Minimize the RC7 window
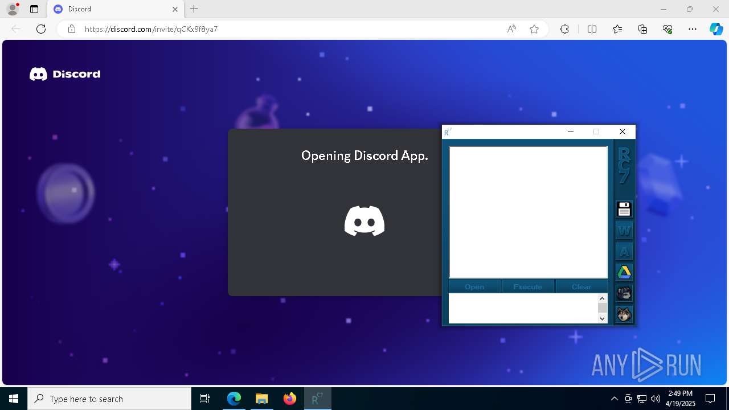This screenshot has width=729, height=410. (571, 132)
